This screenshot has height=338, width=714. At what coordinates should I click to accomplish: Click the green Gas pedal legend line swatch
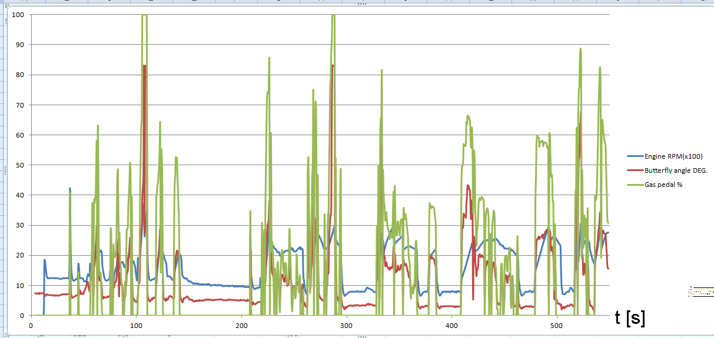[x=635, y=185]
